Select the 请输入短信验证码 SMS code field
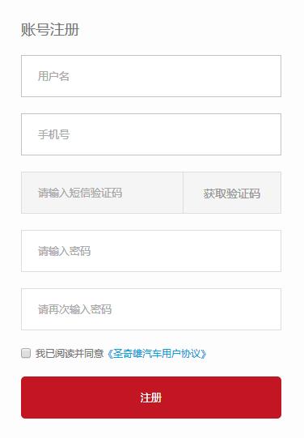304x438 pixels. 102,193
